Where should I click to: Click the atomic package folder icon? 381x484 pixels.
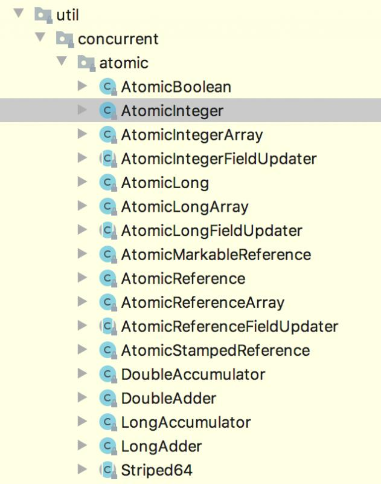[x=86, y=64]
